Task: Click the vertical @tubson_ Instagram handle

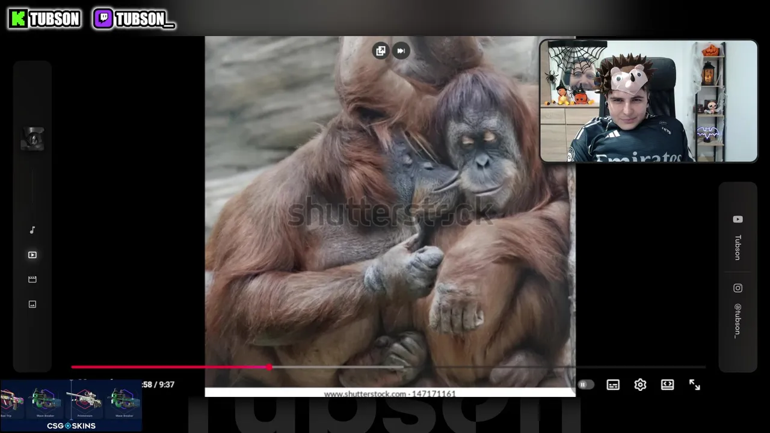Action: coord(738,321)
